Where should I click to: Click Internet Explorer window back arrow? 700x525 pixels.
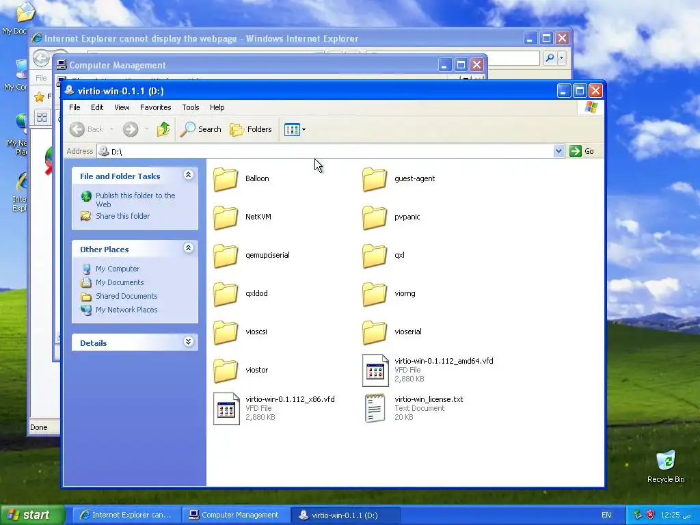pyautogui.click(x=41, y=58)
